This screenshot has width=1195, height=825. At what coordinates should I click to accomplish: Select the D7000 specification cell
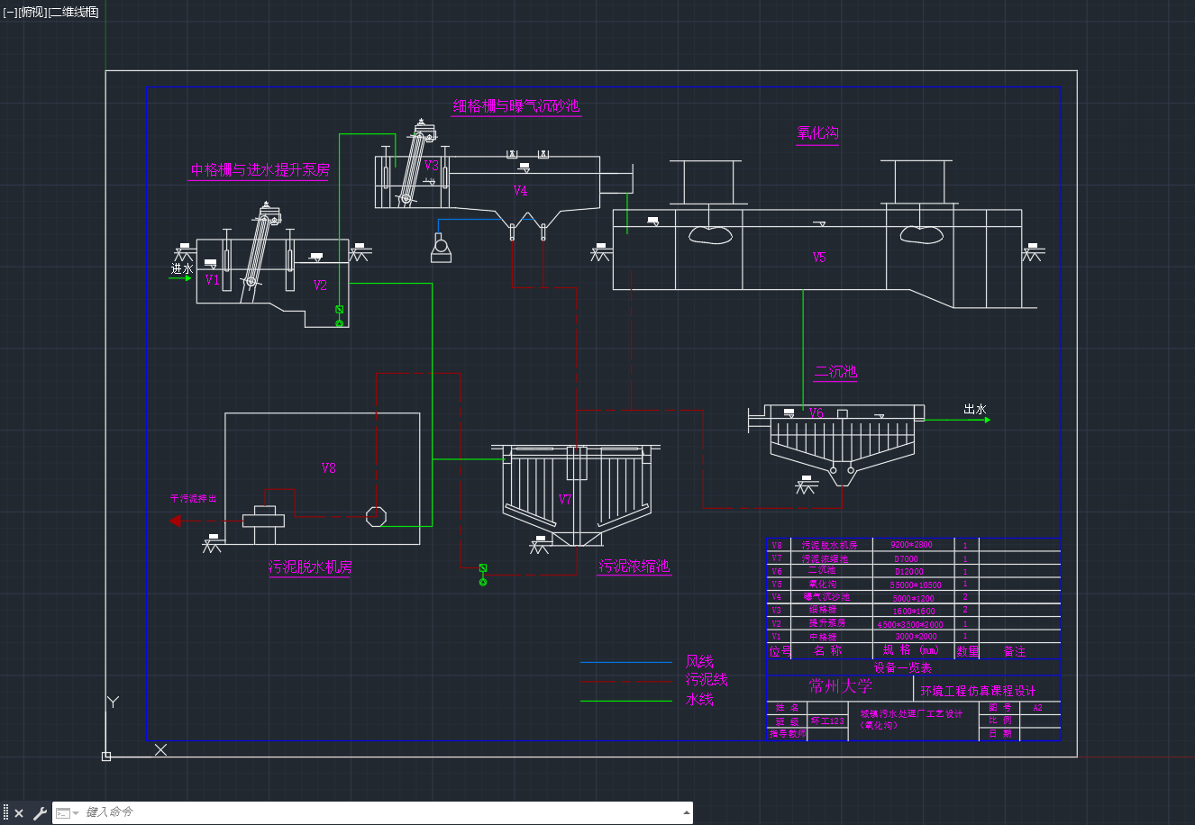click(x=906, y=558)
